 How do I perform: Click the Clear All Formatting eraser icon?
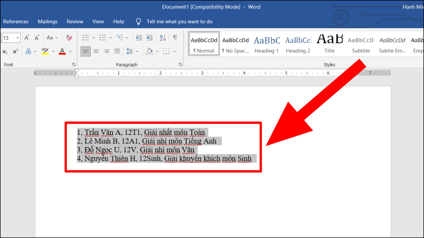click(69, 38)
